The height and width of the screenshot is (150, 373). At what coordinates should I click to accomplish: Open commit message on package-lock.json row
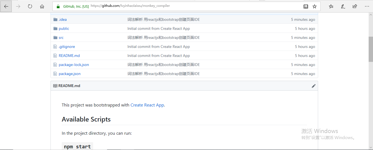click(x=164, y=65)
